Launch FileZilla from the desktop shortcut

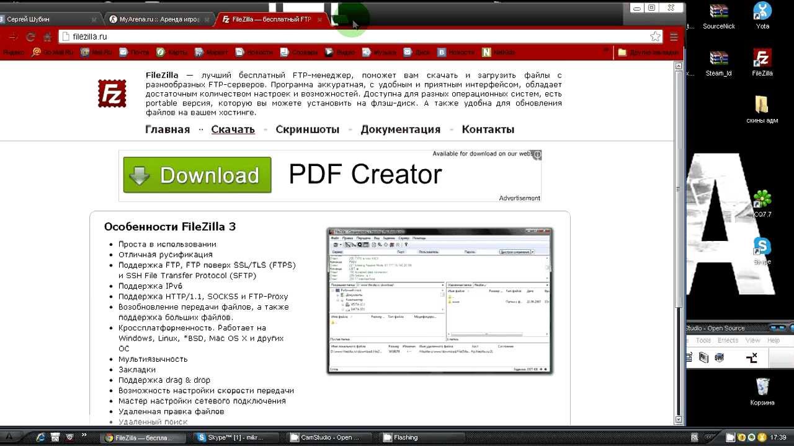[762, 63]
